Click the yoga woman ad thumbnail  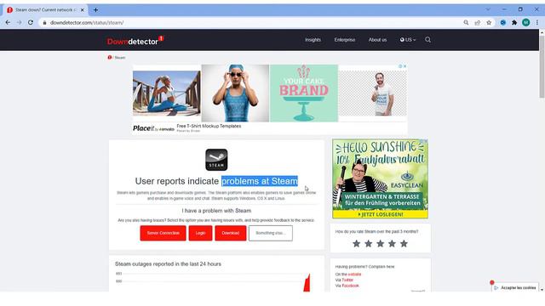[167, 93]
